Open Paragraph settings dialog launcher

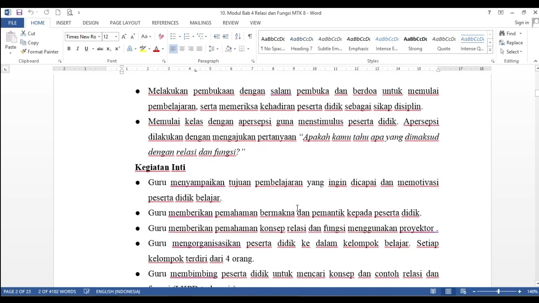(253, 61)
